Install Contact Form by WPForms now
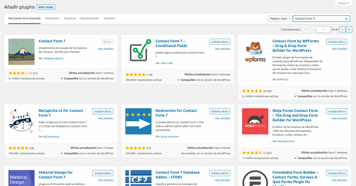The image size is (356, 186). pyautogui.click(x=337, y=42)
